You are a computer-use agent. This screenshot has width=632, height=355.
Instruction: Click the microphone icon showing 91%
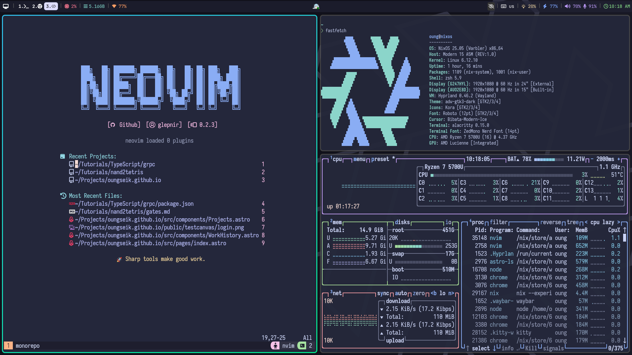pyautogui.click(x=585, y=6)
